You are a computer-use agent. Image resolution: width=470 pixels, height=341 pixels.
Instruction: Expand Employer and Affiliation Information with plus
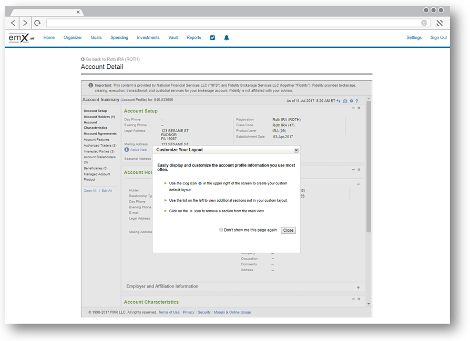358,287
